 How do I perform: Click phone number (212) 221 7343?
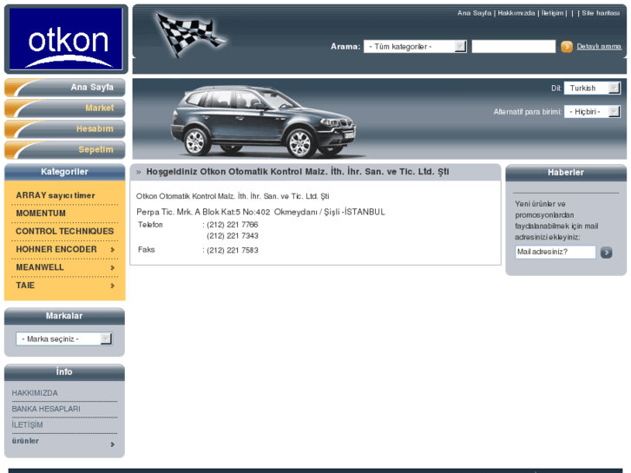(233, 236)
